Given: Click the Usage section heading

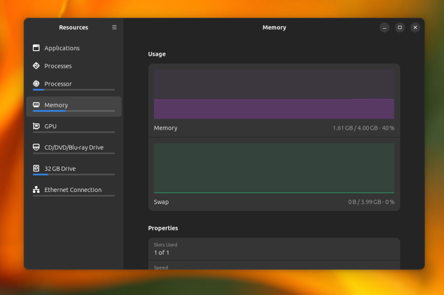Looking at the screenshot, I should (x=157, y=54).
